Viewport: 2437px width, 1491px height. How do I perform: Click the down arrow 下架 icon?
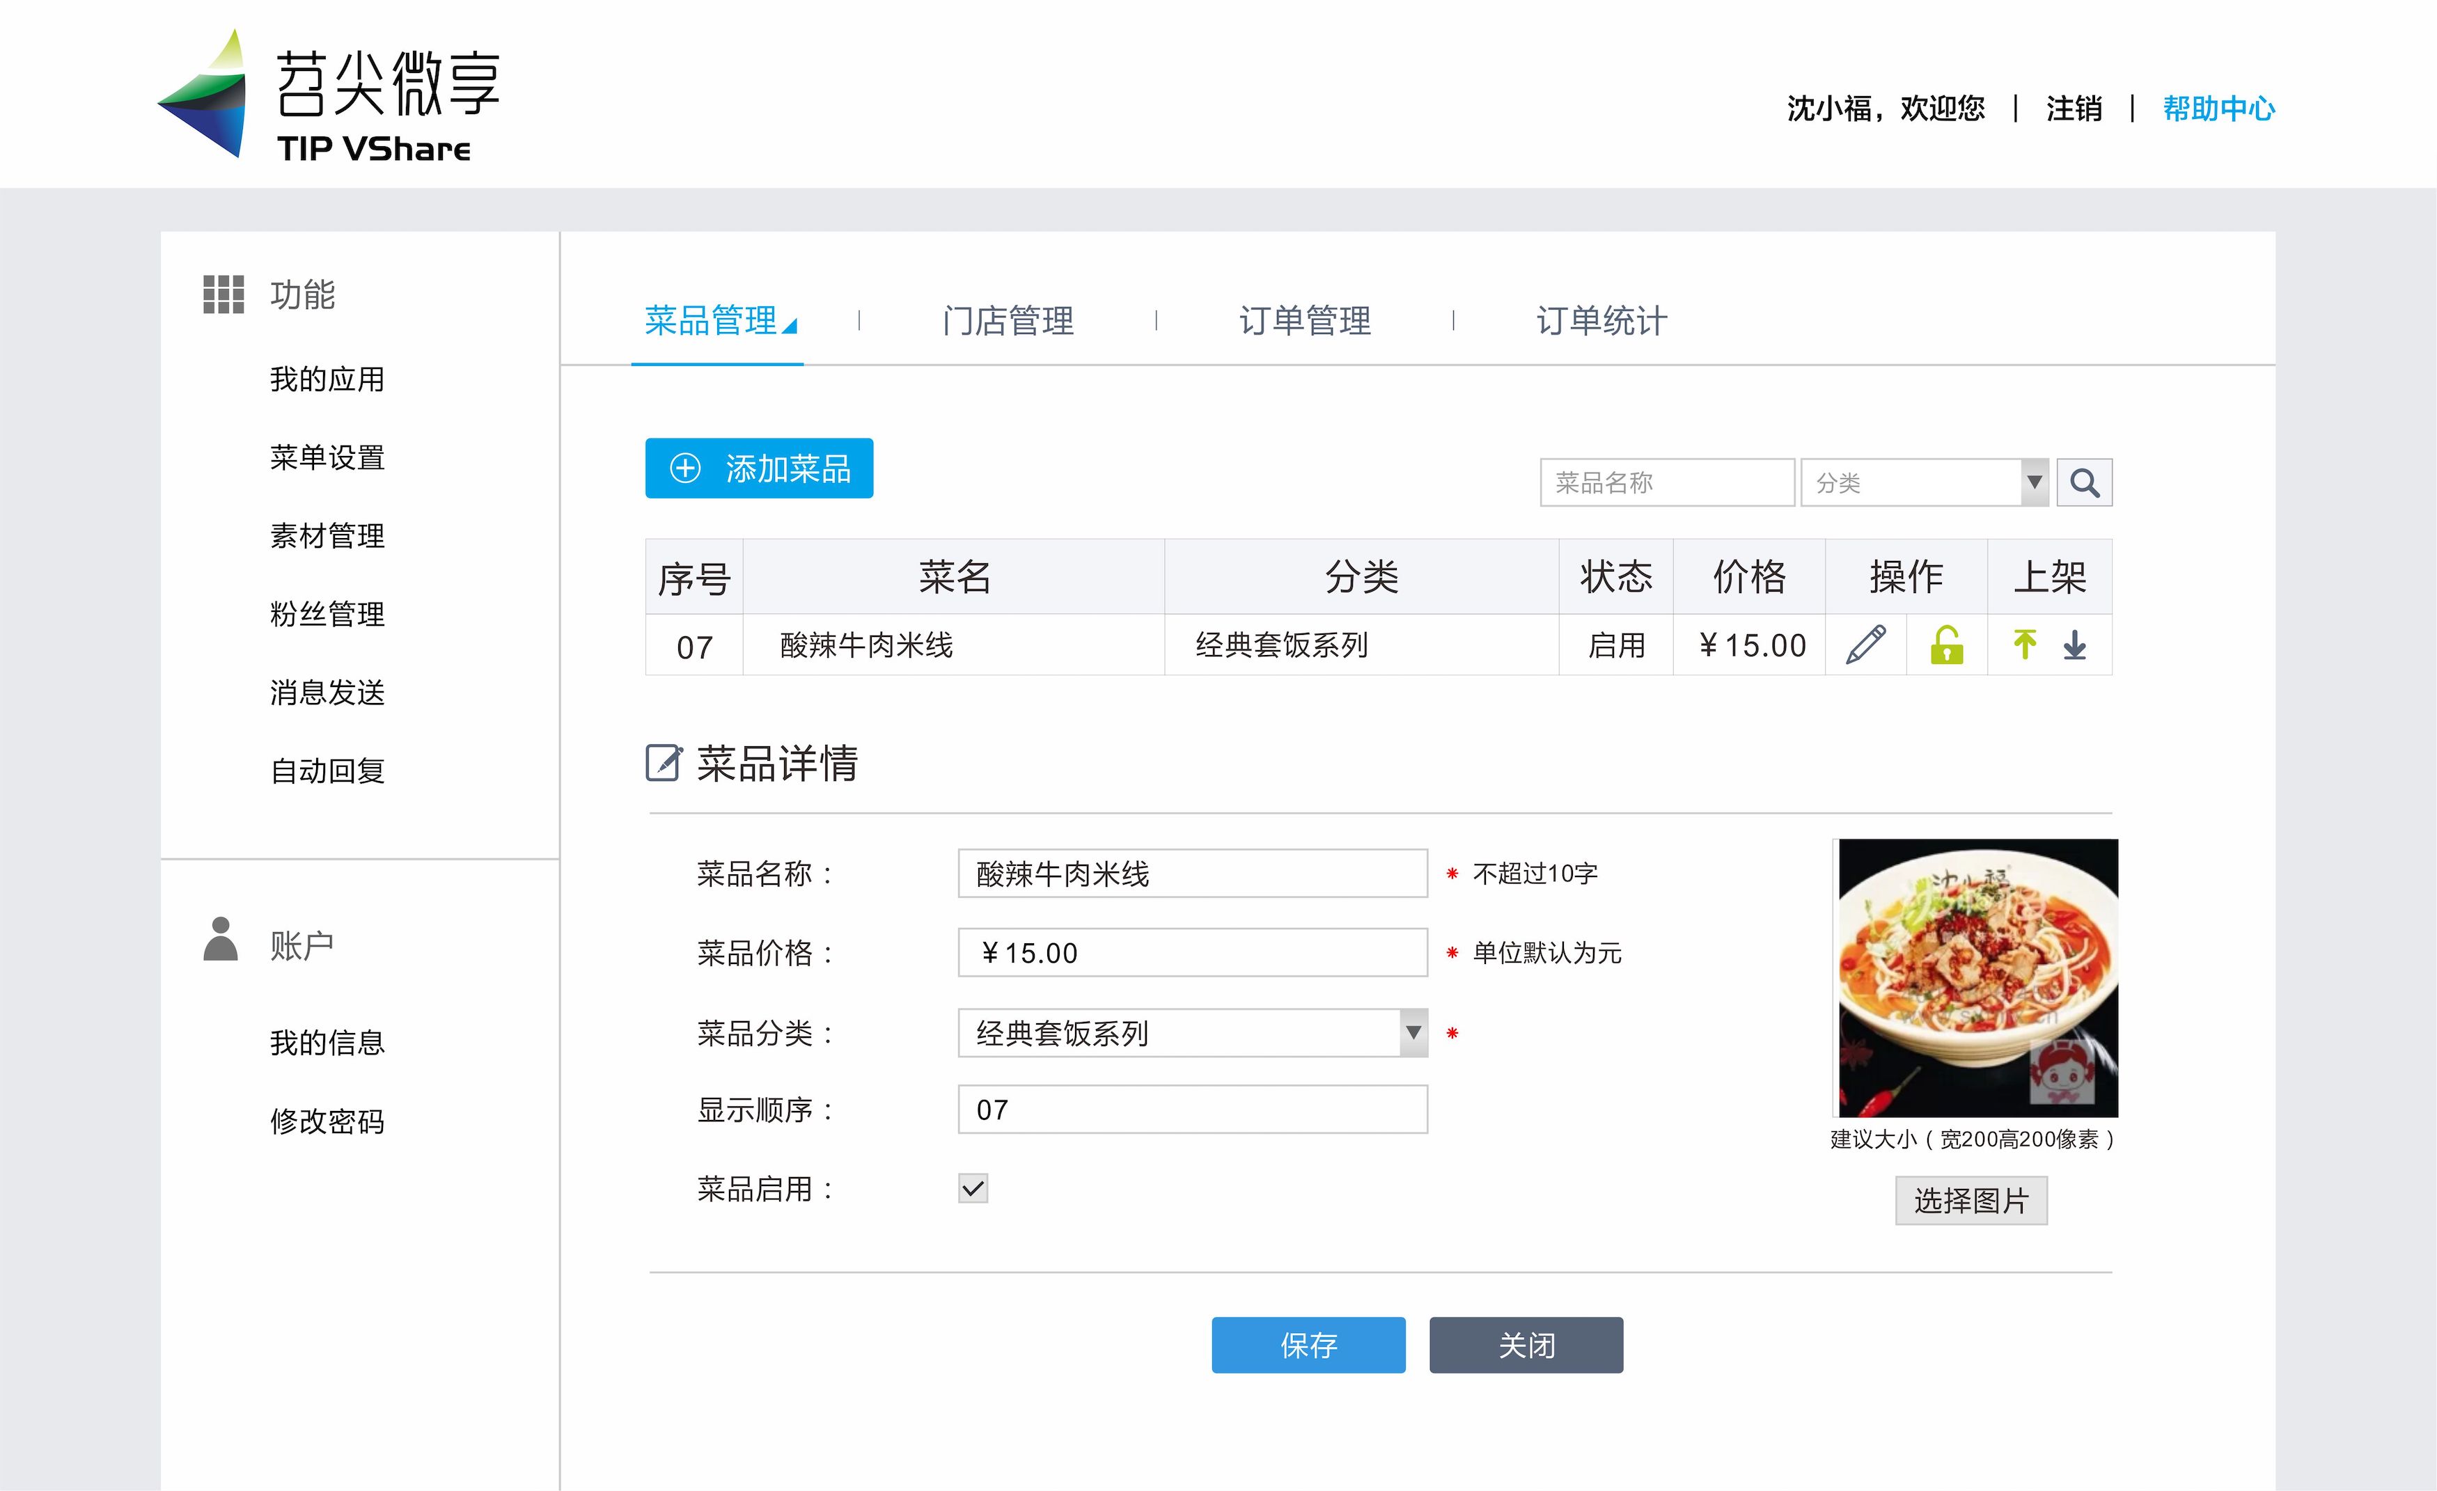2074,645
